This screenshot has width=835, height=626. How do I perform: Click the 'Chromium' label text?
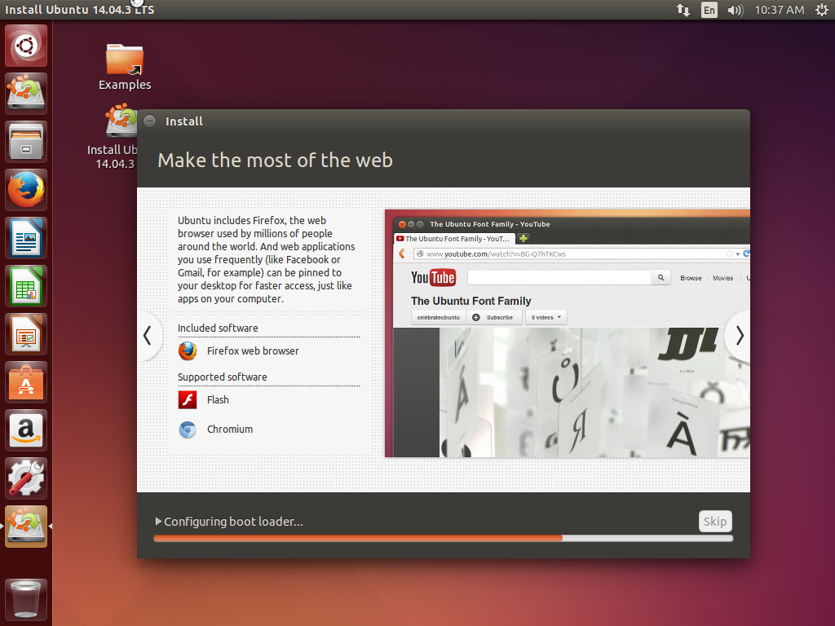tap(230, 429)
